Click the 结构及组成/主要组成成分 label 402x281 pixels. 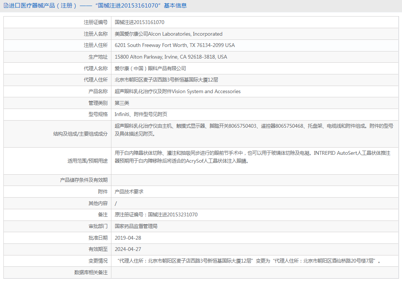pyautogui.click(x=80, y=134)
